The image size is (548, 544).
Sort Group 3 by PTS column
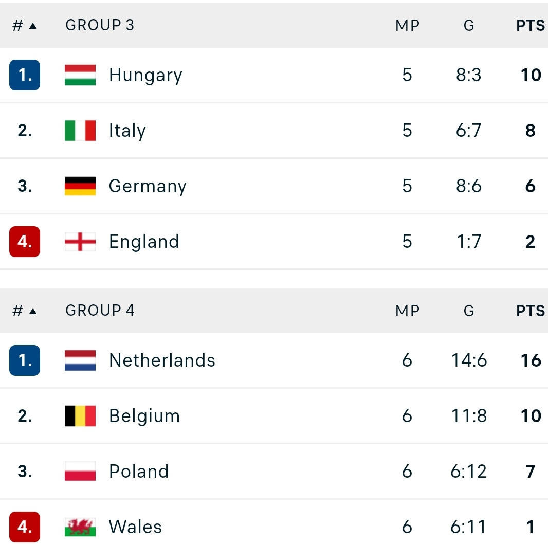[531, 26]
